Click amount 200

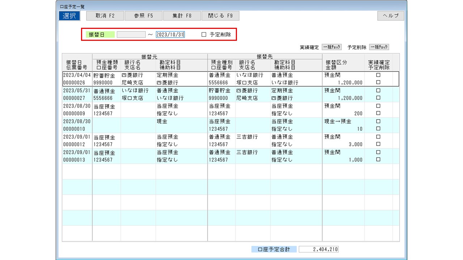[x=358, y=113]
